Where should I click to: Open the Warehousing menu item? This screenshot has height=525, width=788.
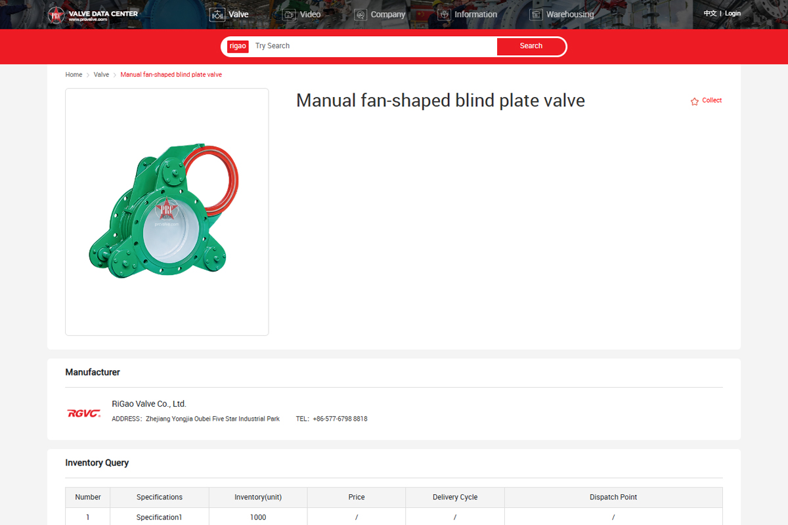569,14
